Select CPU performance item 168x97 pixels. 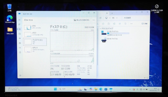click(35, 27)
